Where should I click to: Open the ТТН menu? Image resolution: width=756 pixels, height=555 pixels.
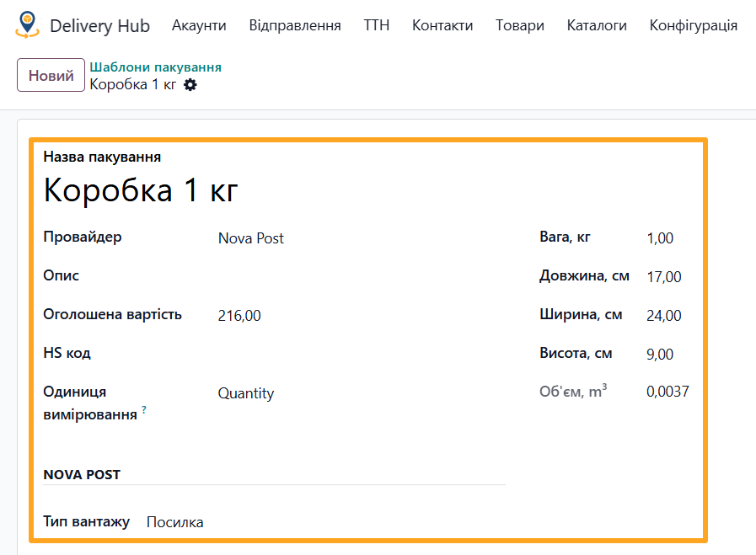(x=377, y=25)
